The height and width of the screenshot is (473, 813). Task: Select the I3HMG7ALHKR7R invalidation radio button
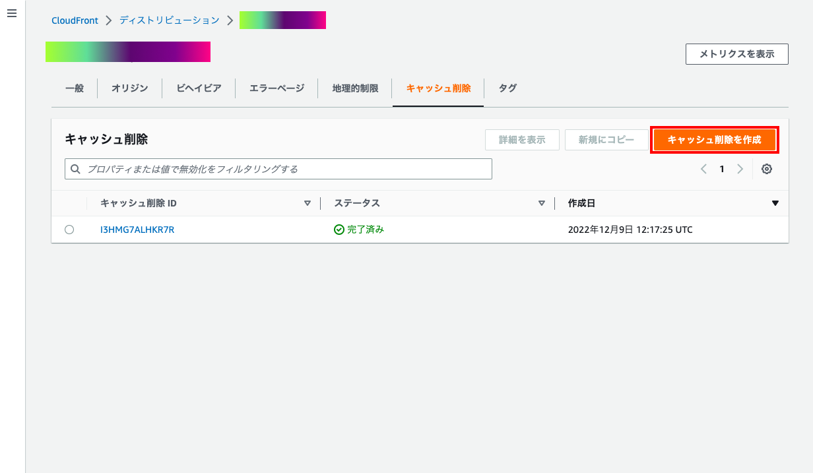69,230
